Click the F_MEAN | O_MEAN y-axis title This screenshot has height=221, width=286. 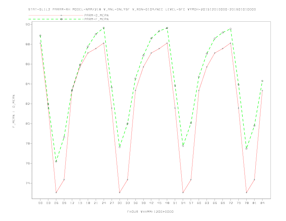pyautogui.click(x=14, y=111)
